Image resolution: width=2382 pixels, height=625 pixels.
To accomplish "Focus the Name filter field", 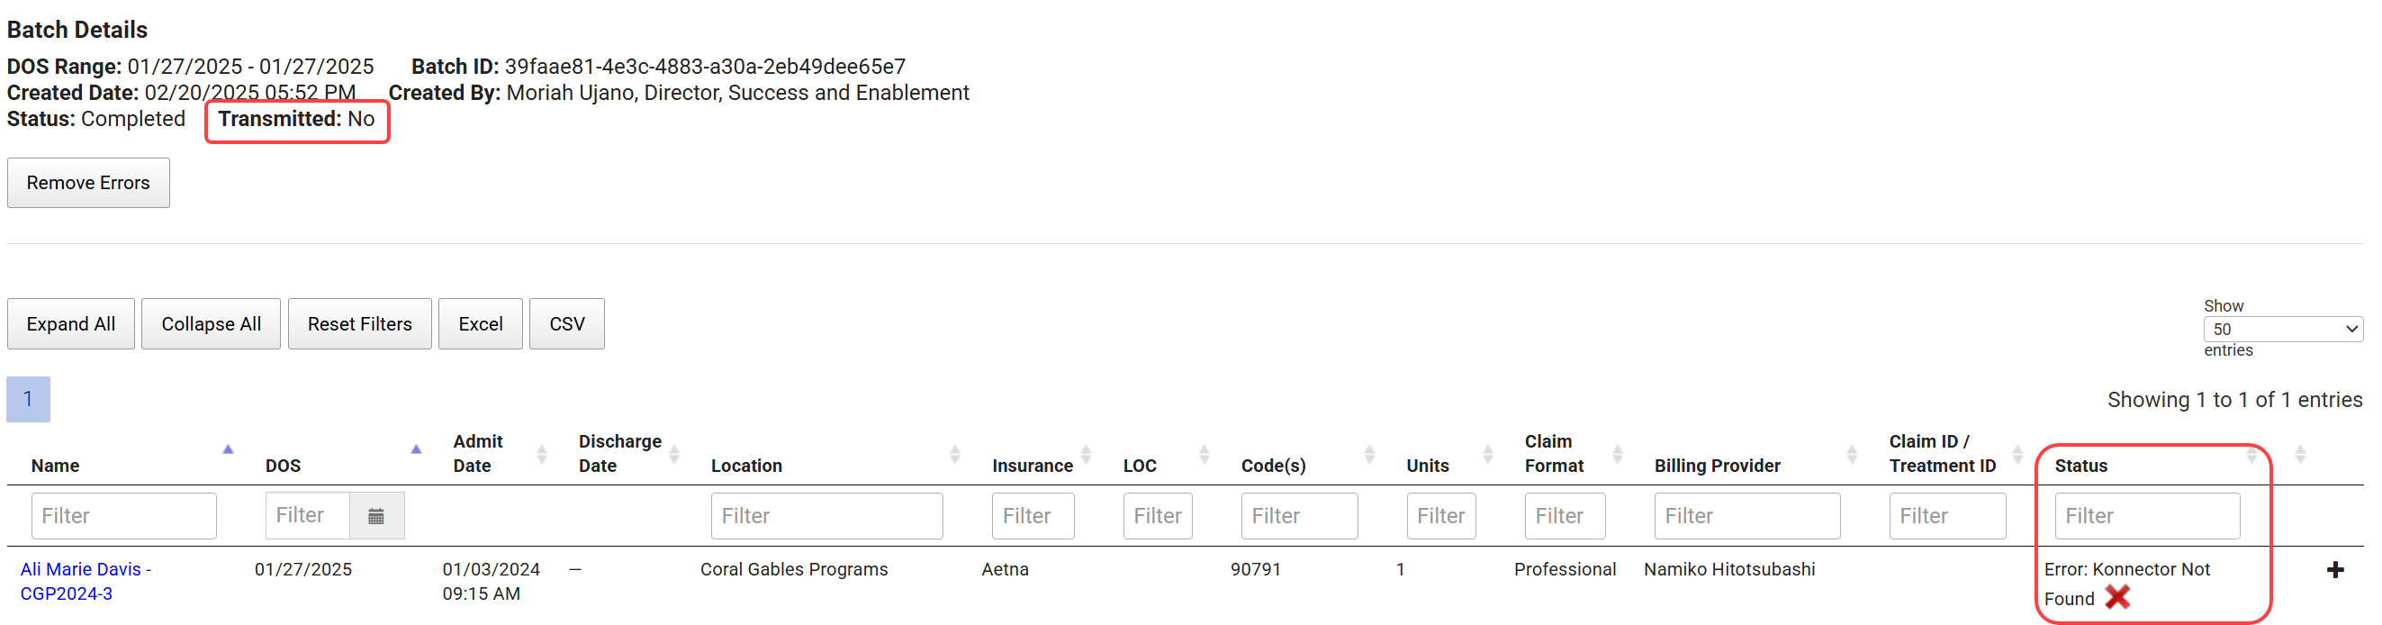I will point(124,516).
